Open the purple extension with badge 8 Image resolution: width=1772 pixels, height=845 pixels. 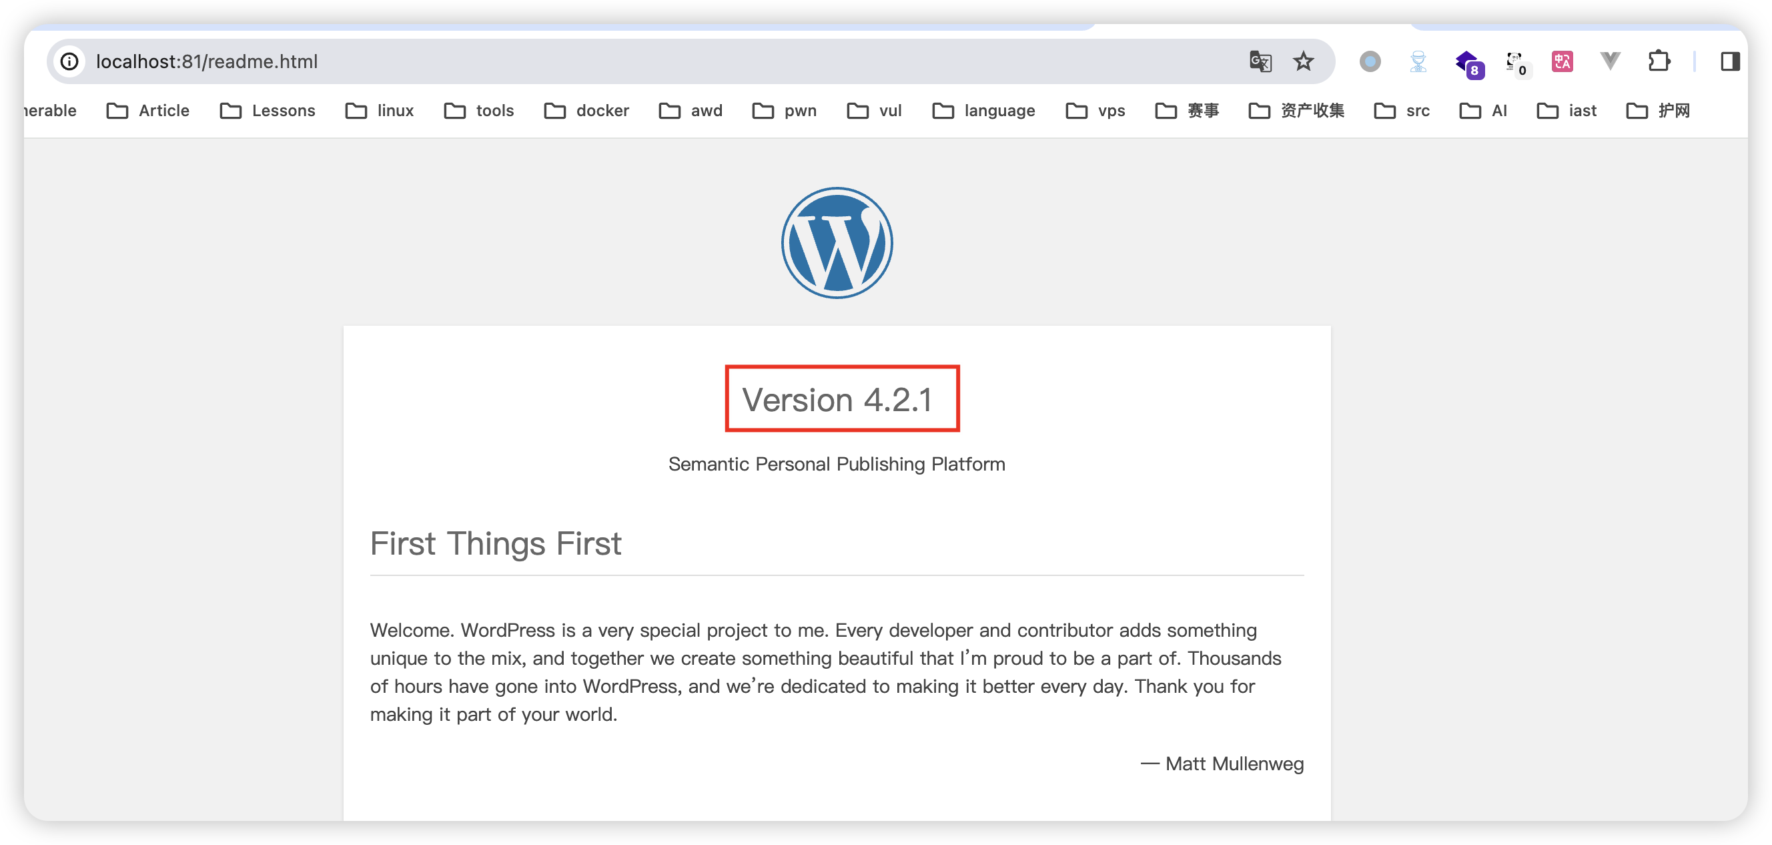point(1469,63)
